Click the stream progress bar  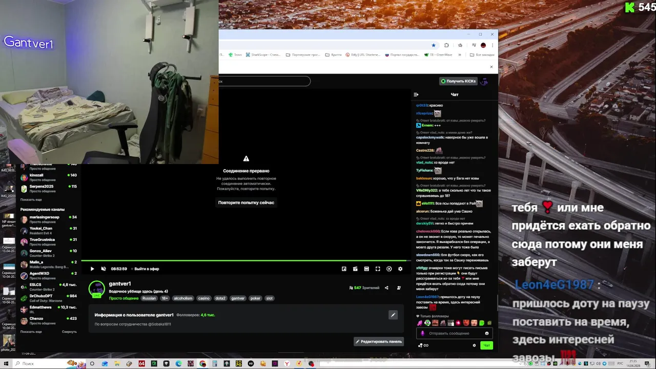[x=246, y=261]
